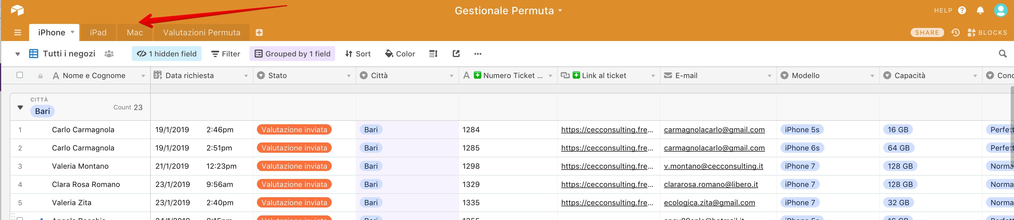This screenshot has height=220, width=1014.
Task: Open the Tutti i negozi view name
Action: click(x=69, y=54)
